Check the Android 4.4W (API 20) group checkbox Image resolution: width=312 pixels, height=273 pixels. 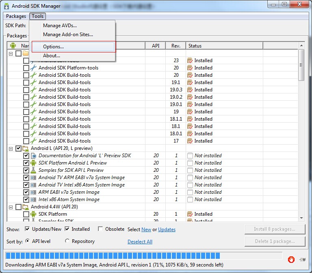tap(18, 207)
